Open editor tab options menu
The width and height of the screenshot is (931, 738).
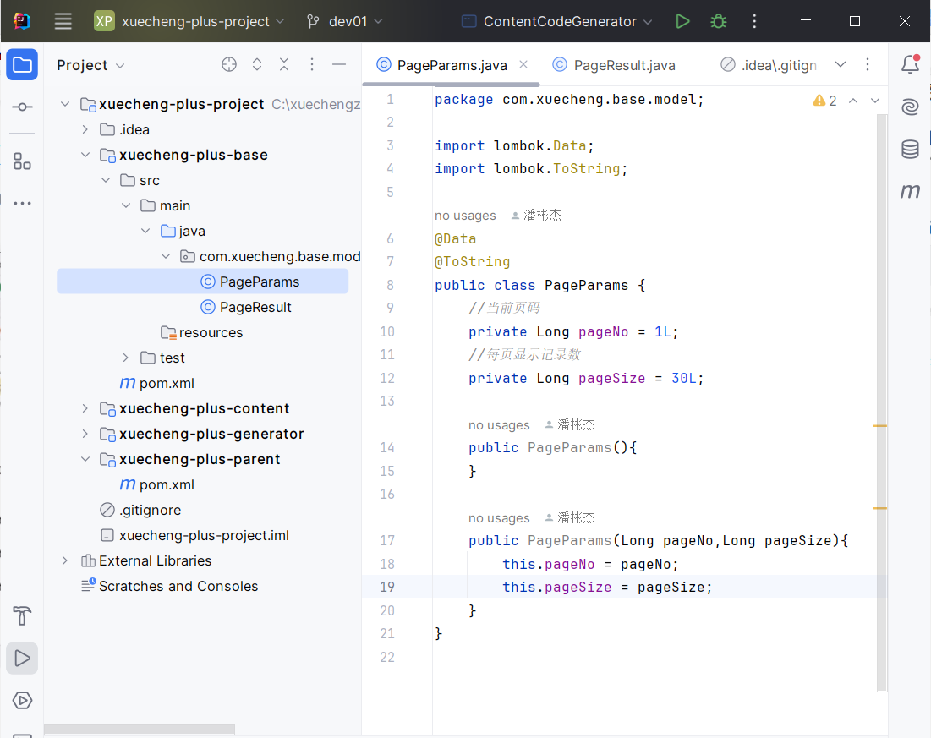click(868, 65)
